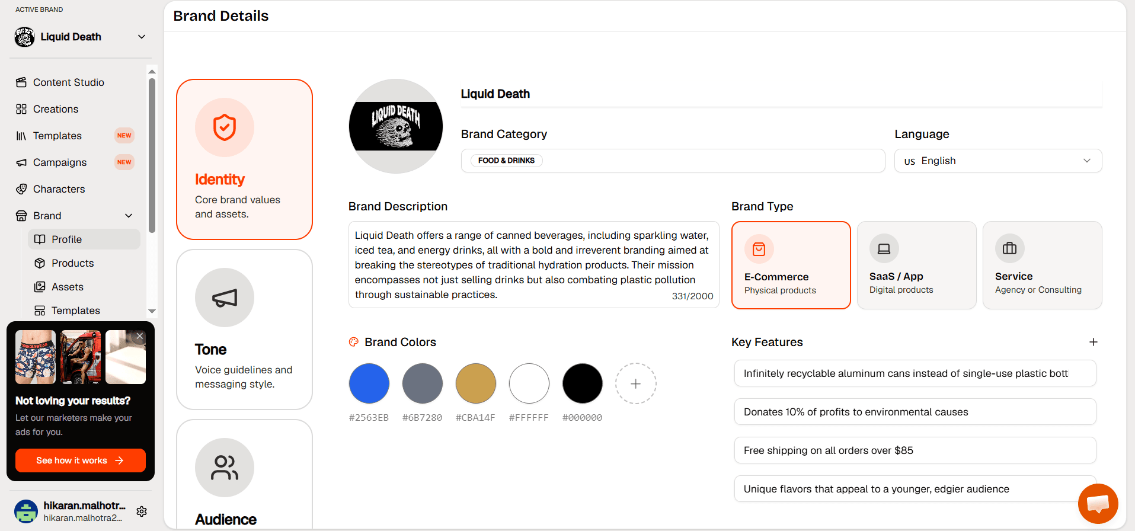The height and width of the screenshot is (531, 1135).
Task: Click the Audience people icon
Action: point(225,468)
